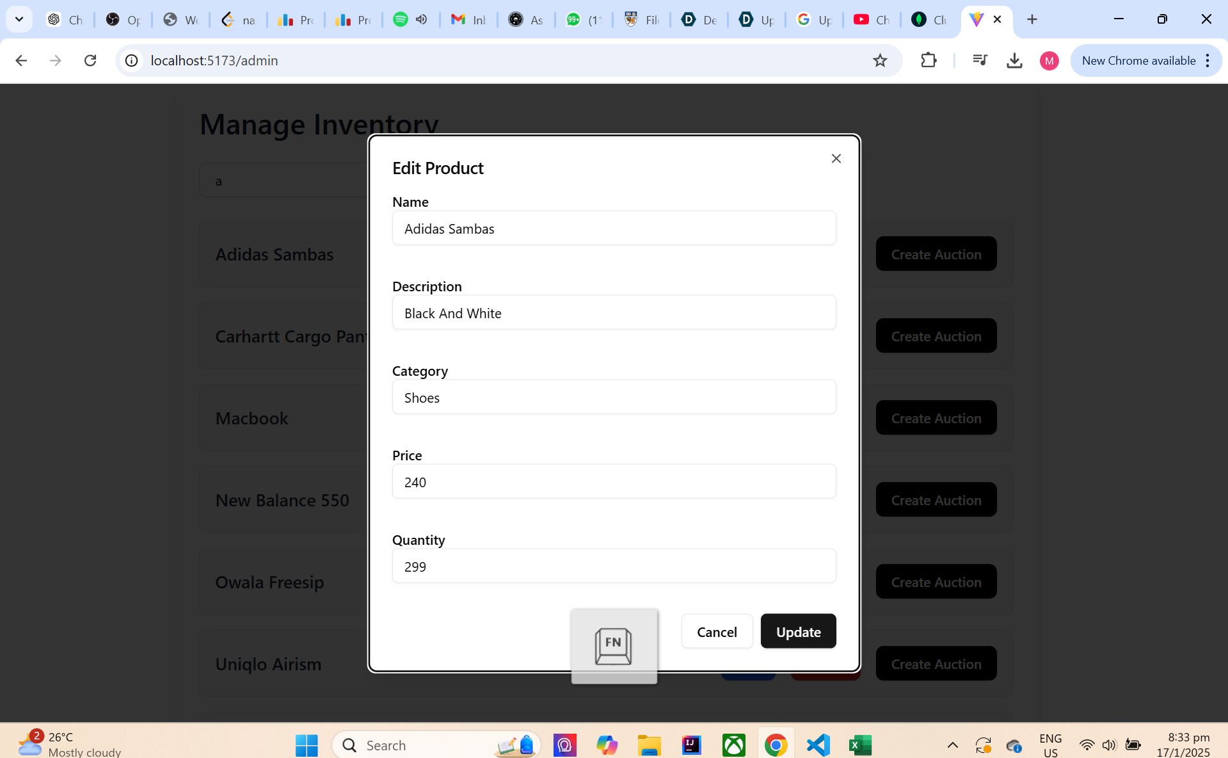Viewport: 1228px width, 758px height.
Task: Open the tab search dropdown arrow
Action: (x=19, y=19)
